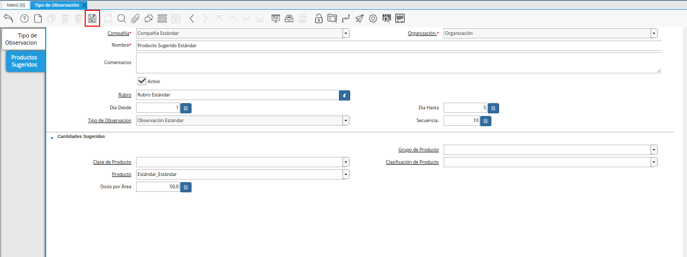Click the gear Process icon in toolbar

coord(373,19)
